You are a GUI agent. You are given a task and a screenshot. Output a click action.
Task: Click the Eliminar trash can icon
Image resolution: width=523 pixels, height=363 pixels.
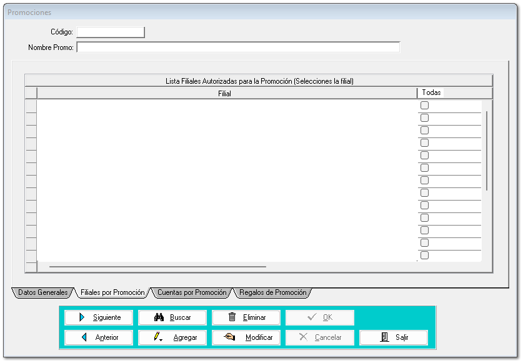pos(232,317)
